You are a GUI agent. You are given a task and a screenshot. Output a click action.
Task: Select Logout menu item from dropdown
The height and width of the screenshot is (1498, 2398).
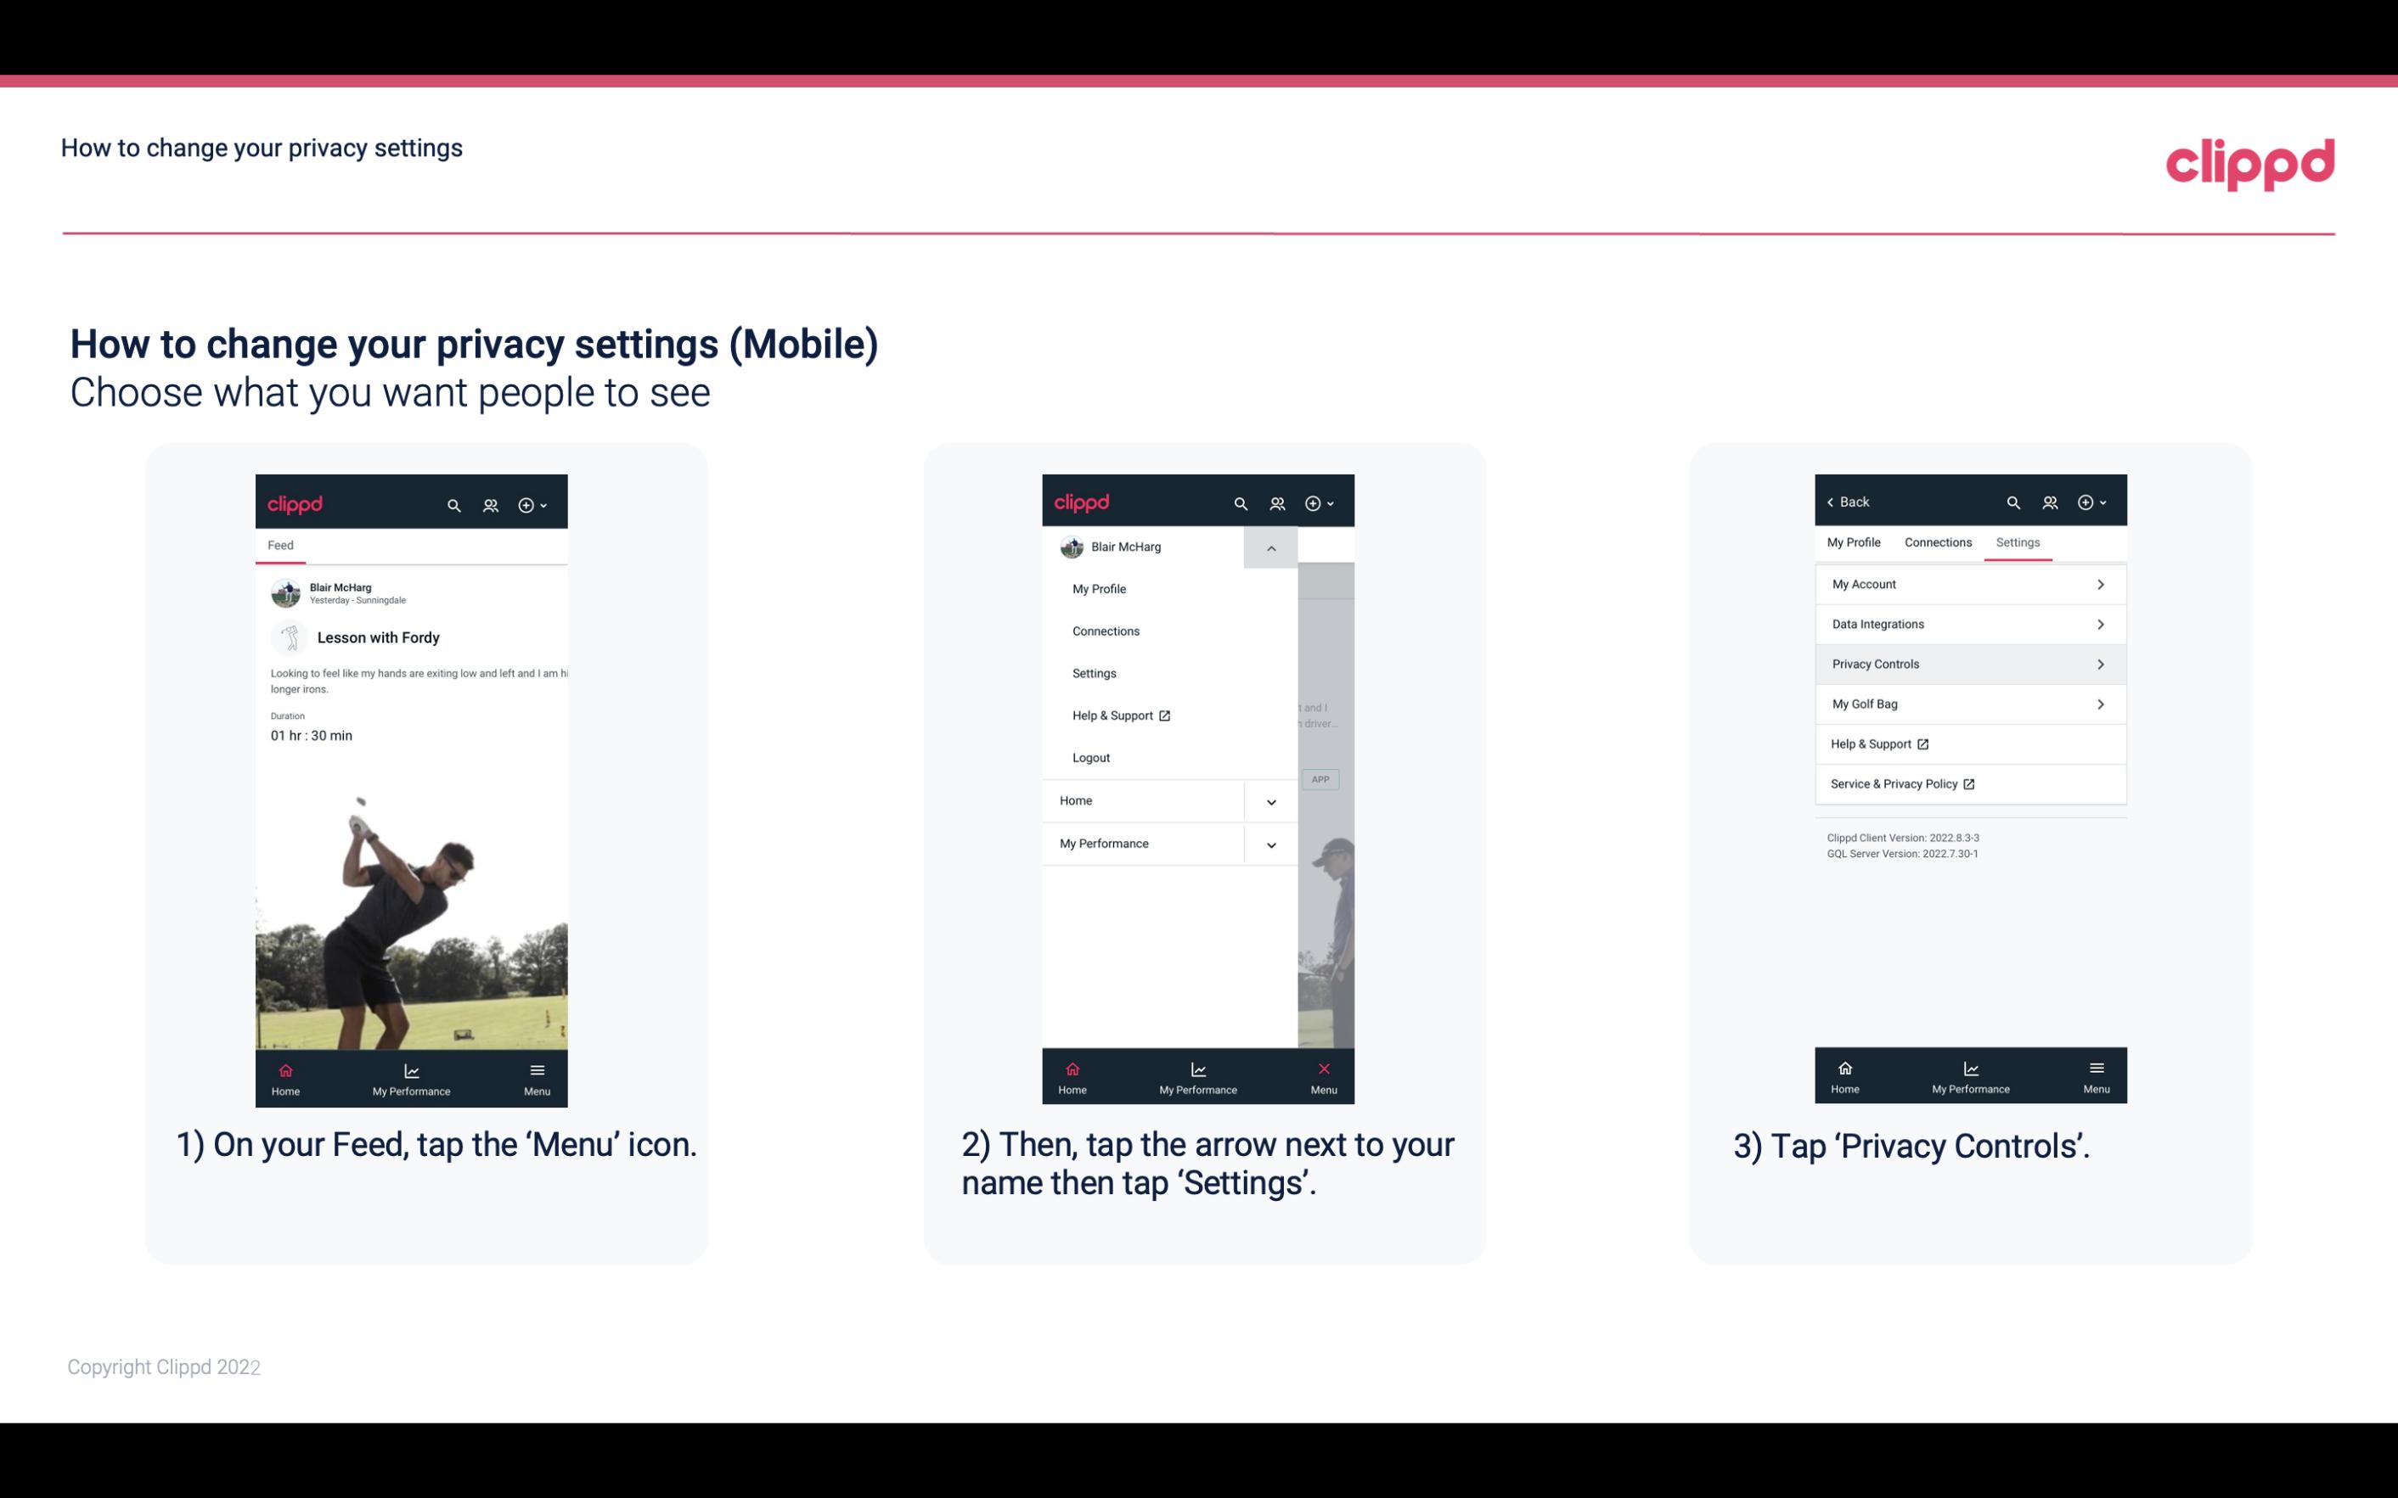click(1089, 756)
